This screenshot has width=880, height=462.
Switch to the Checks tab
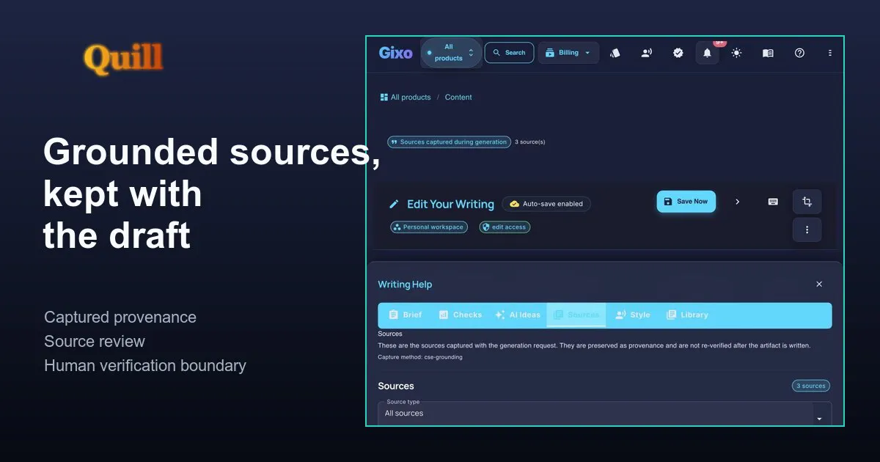click(x=461, y=315)
